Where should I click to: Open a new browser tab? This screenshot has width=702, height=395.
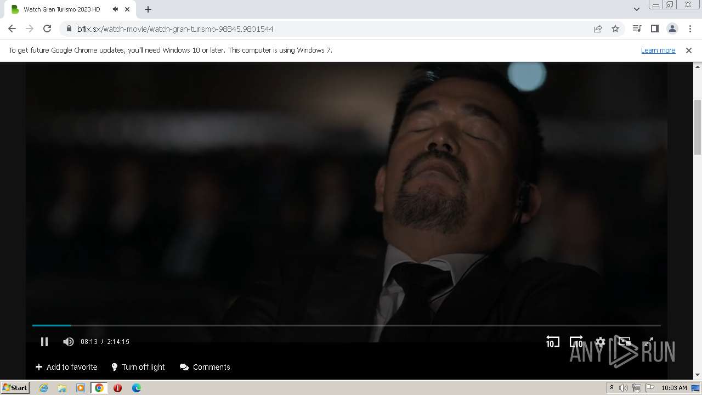(x=148, y=9)
